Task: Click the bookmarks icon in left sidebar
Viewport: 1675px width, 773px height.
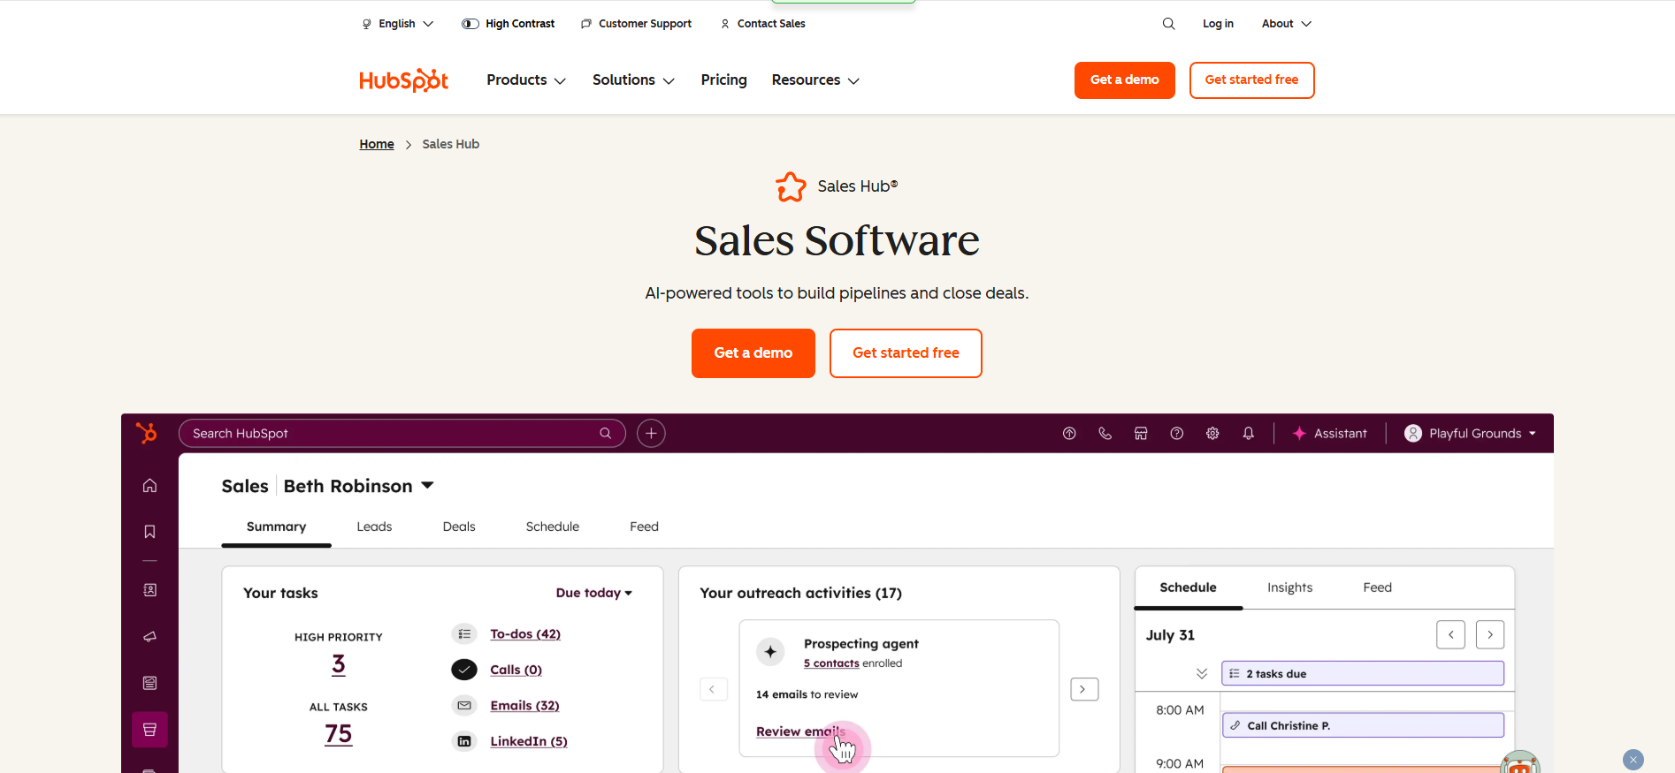Action: [149, 531]
